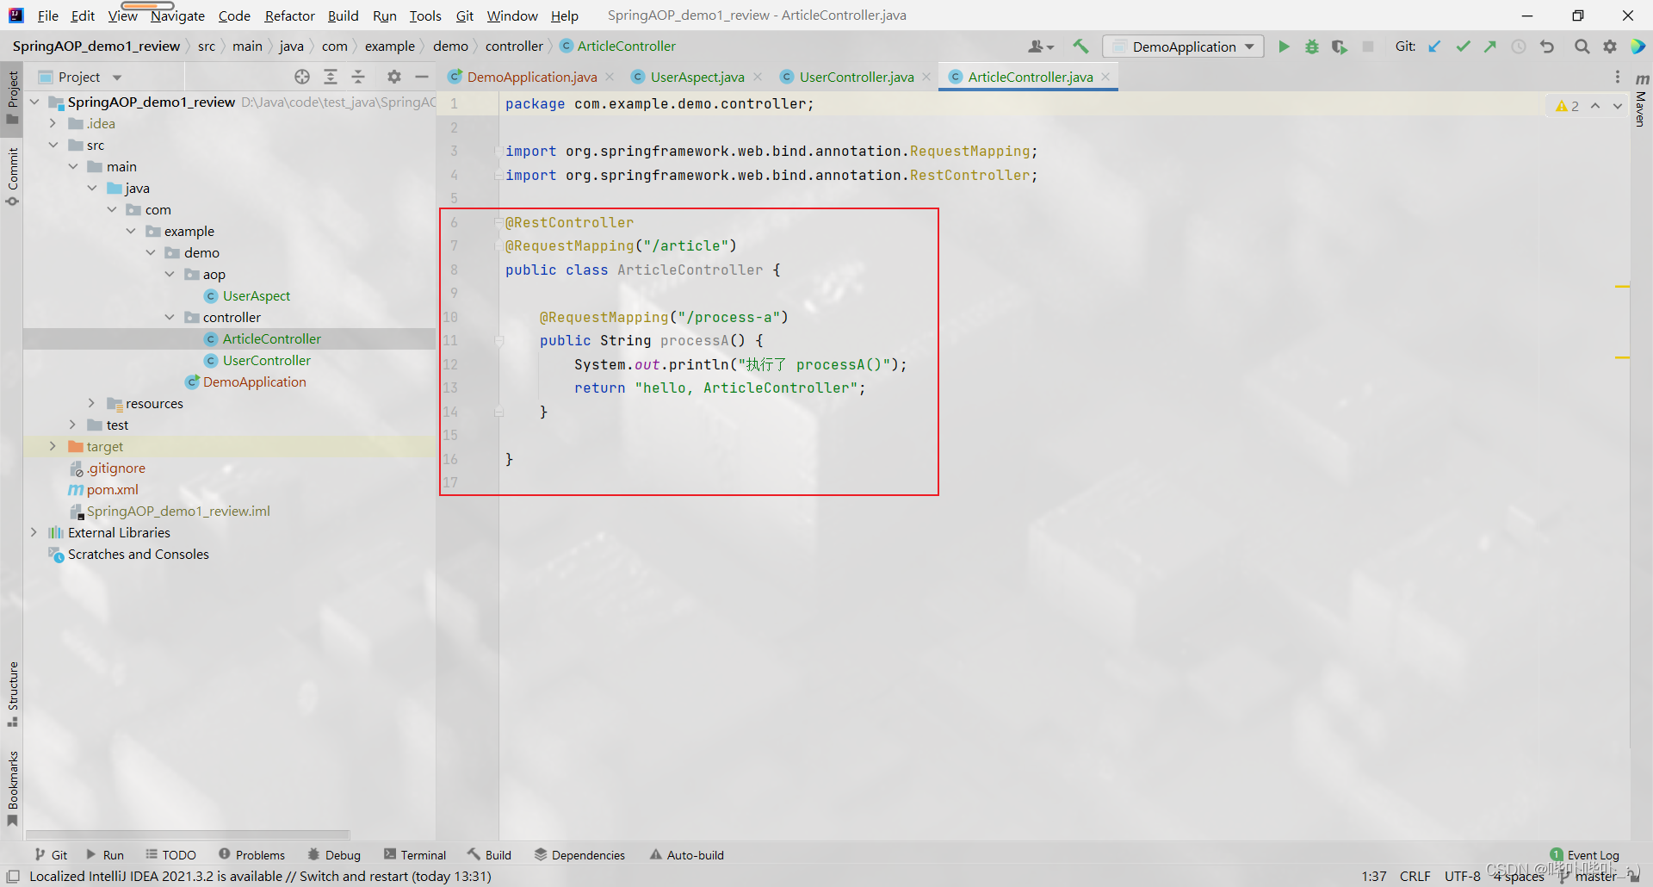Open the Dependencies tool window
Screen dimensions: 1653x887
pos(579,855)
